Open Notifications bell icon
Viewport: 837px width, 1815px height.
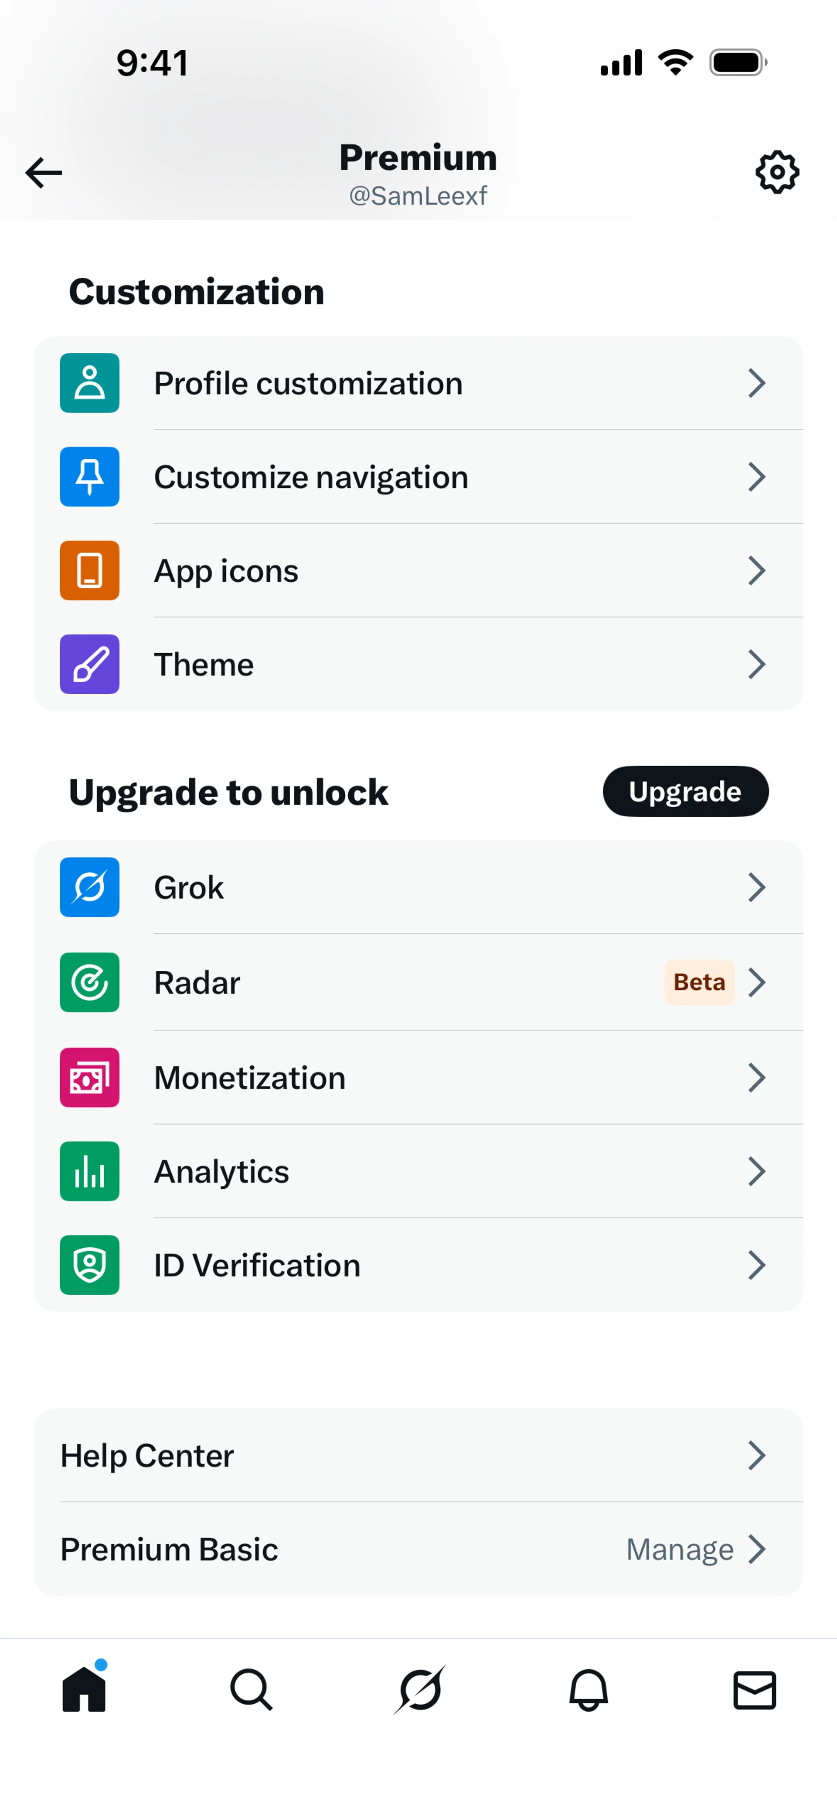(588, 1689)
